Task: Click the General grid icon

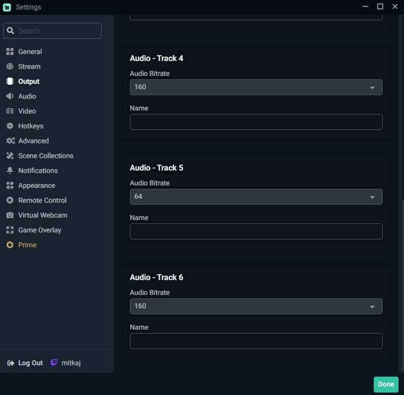Action: click(10, 52)
